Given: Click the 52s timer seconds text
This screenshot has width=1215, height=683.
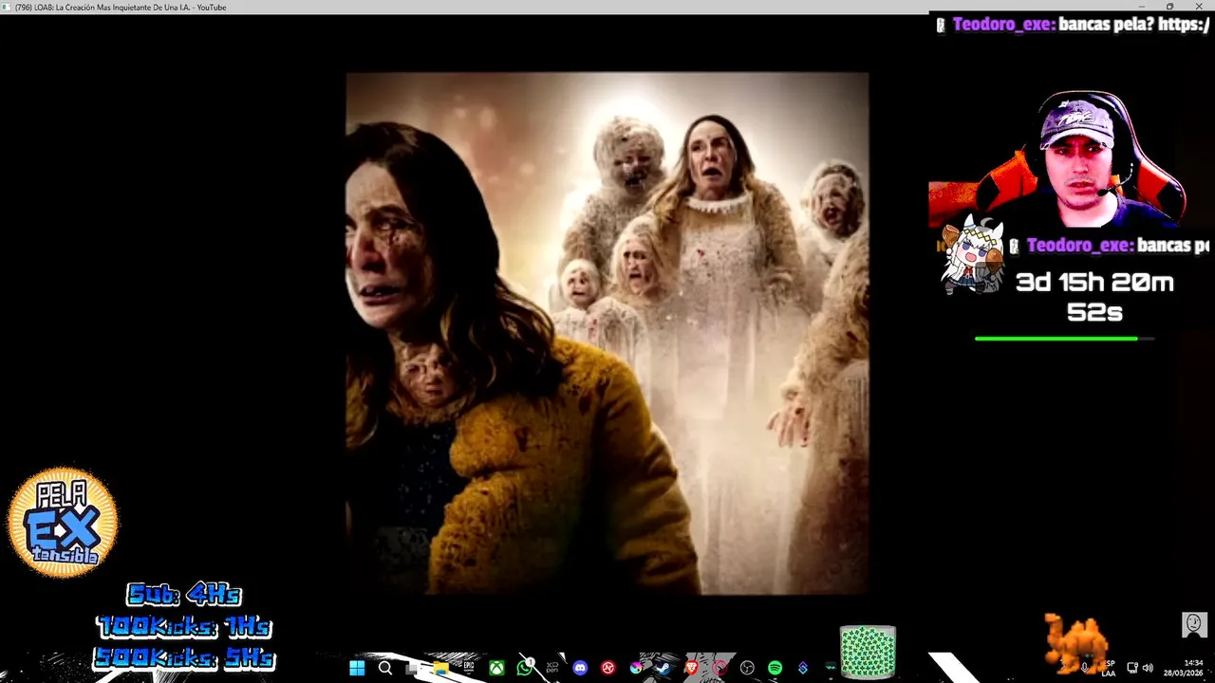Looking at the screenshot, I should pyautogui.click(x=1094, y=311).
